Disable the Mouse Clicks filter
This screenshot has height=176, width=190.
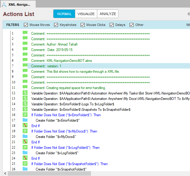tap(83, 25)
